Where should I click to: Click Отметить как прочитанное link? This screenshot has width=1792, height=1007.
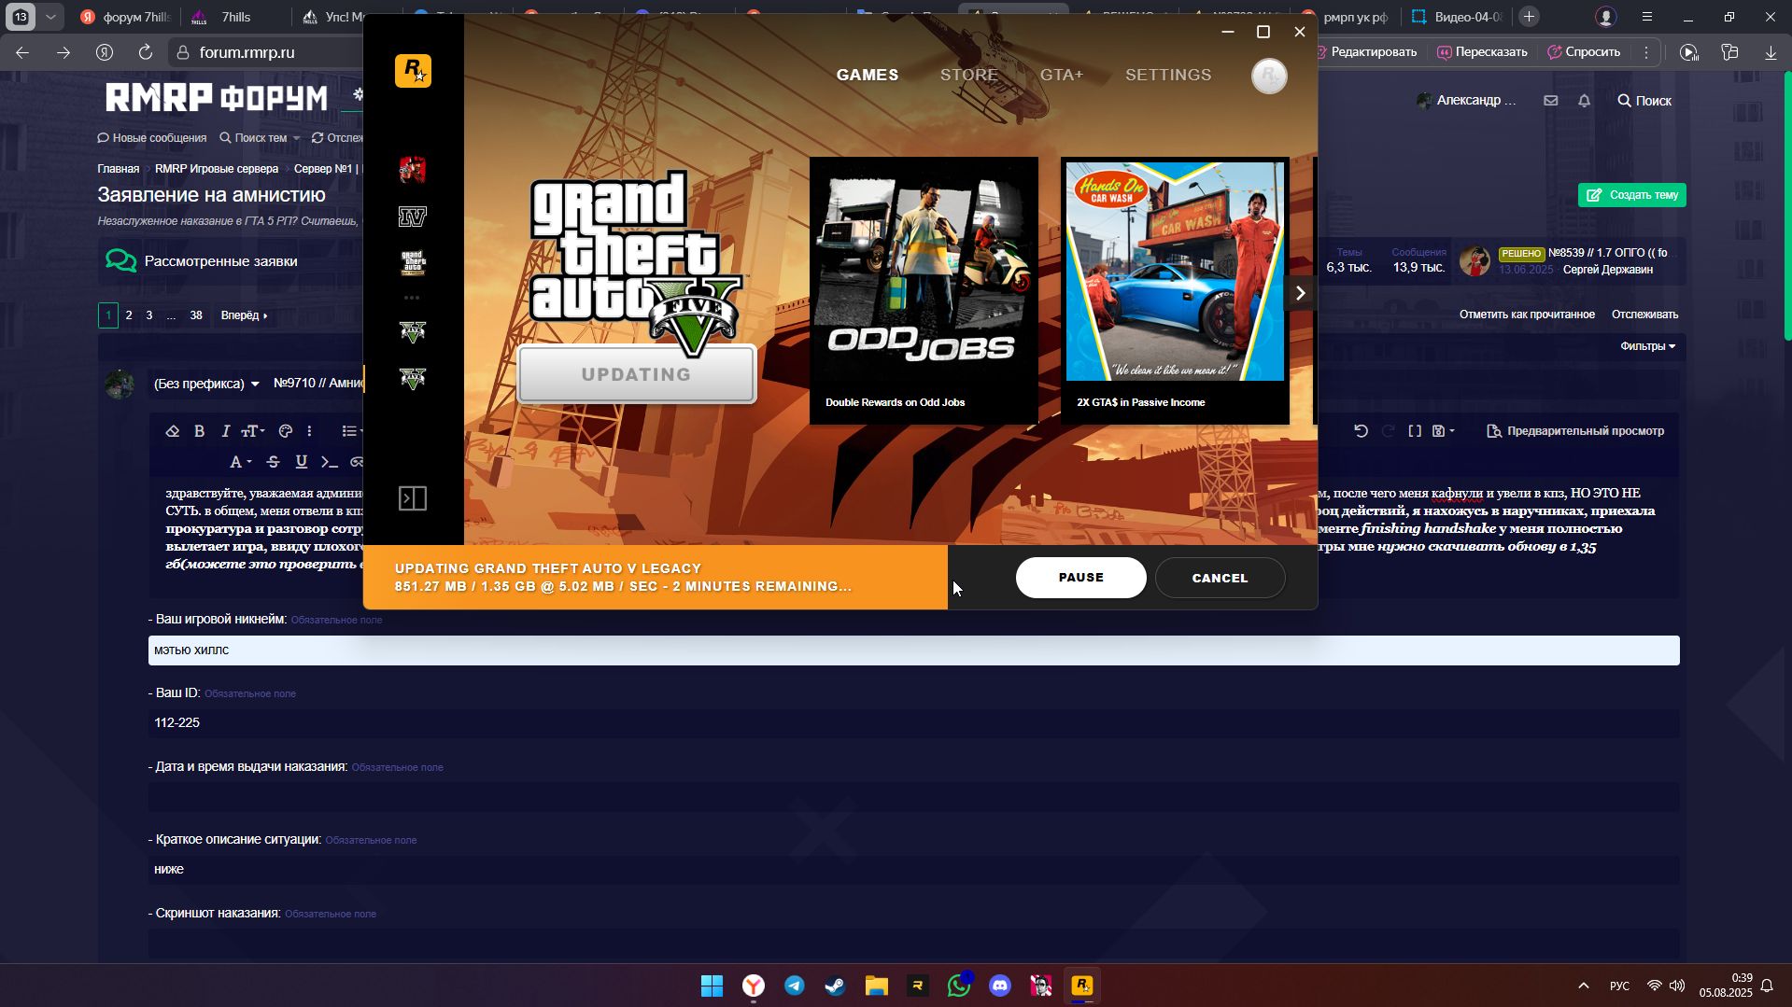click(1527, 315)
